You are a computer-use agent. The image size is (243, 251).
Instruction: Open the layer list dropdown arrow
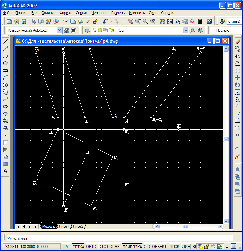186,30
